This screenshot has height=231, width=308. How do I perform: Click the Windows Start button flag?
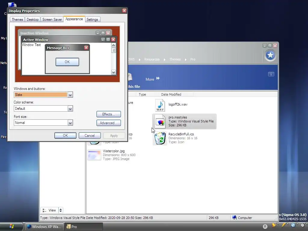pos(11,226)
